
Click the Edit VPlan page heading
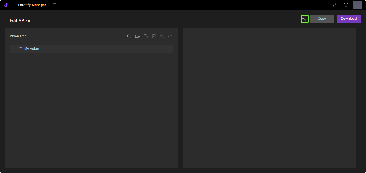tap(20, 20)
